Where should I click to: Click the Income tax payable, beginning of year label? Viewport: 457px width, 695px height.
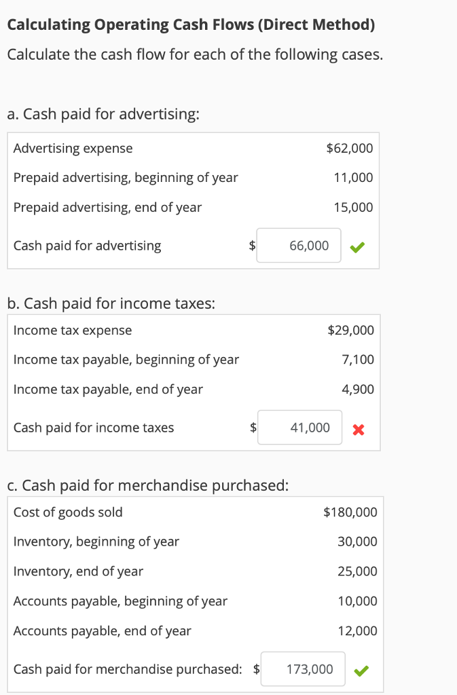coord(126,360)
